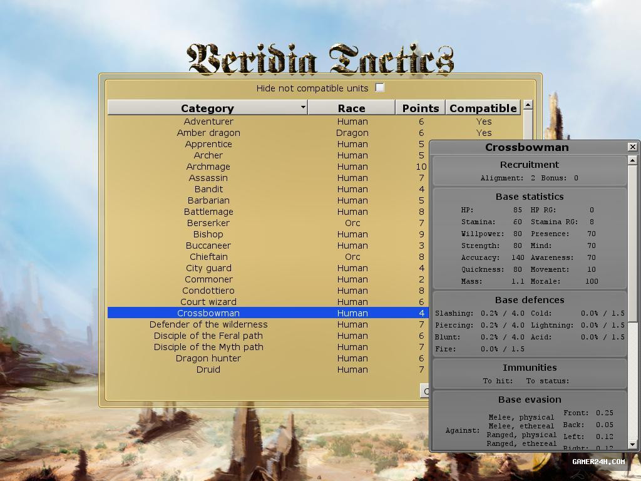
Task: Click Yes compatible cell for Adventurer
Action: (x=484, y=122)
